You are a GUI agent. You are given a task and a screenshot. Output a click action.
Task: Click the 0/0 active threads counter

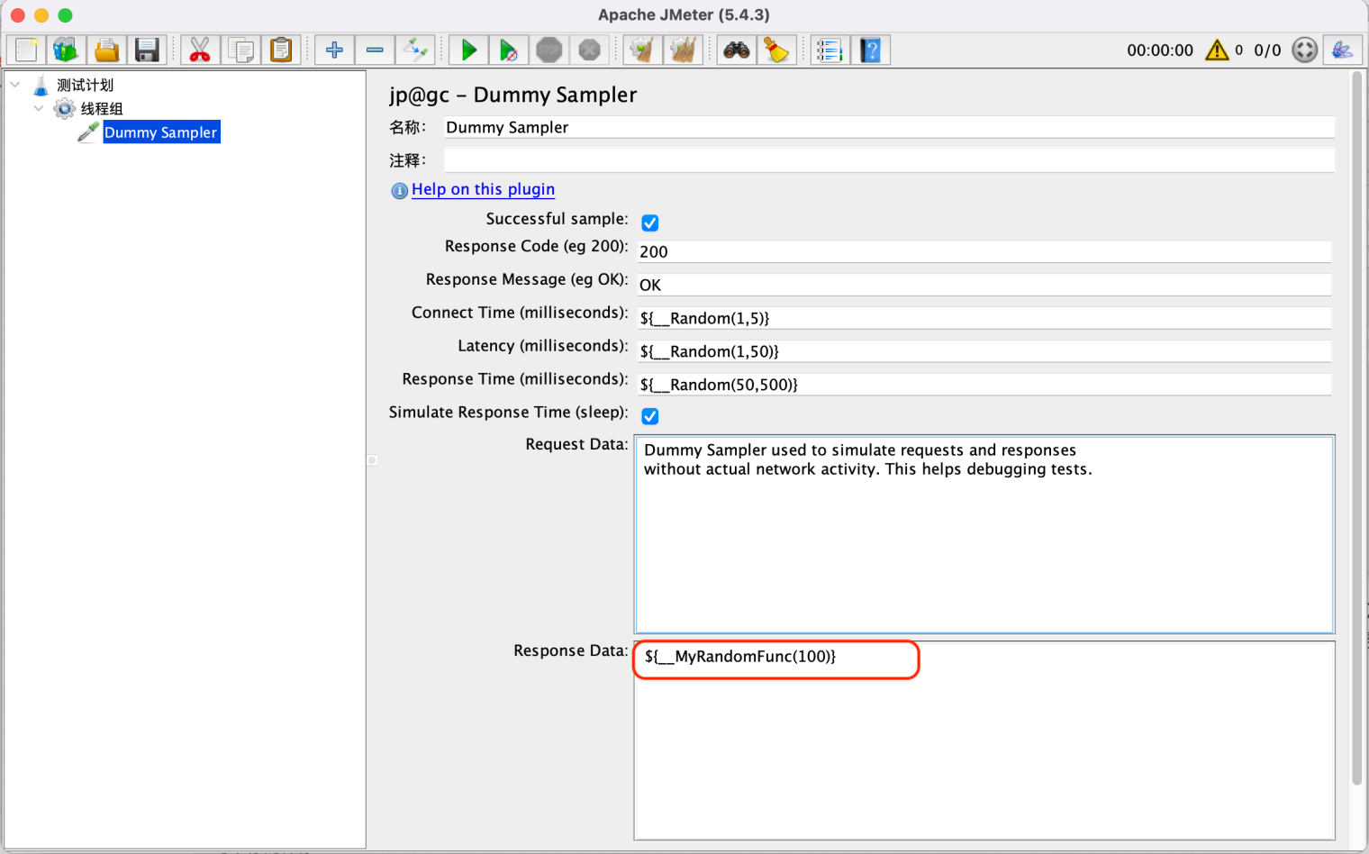(1267, 50)
